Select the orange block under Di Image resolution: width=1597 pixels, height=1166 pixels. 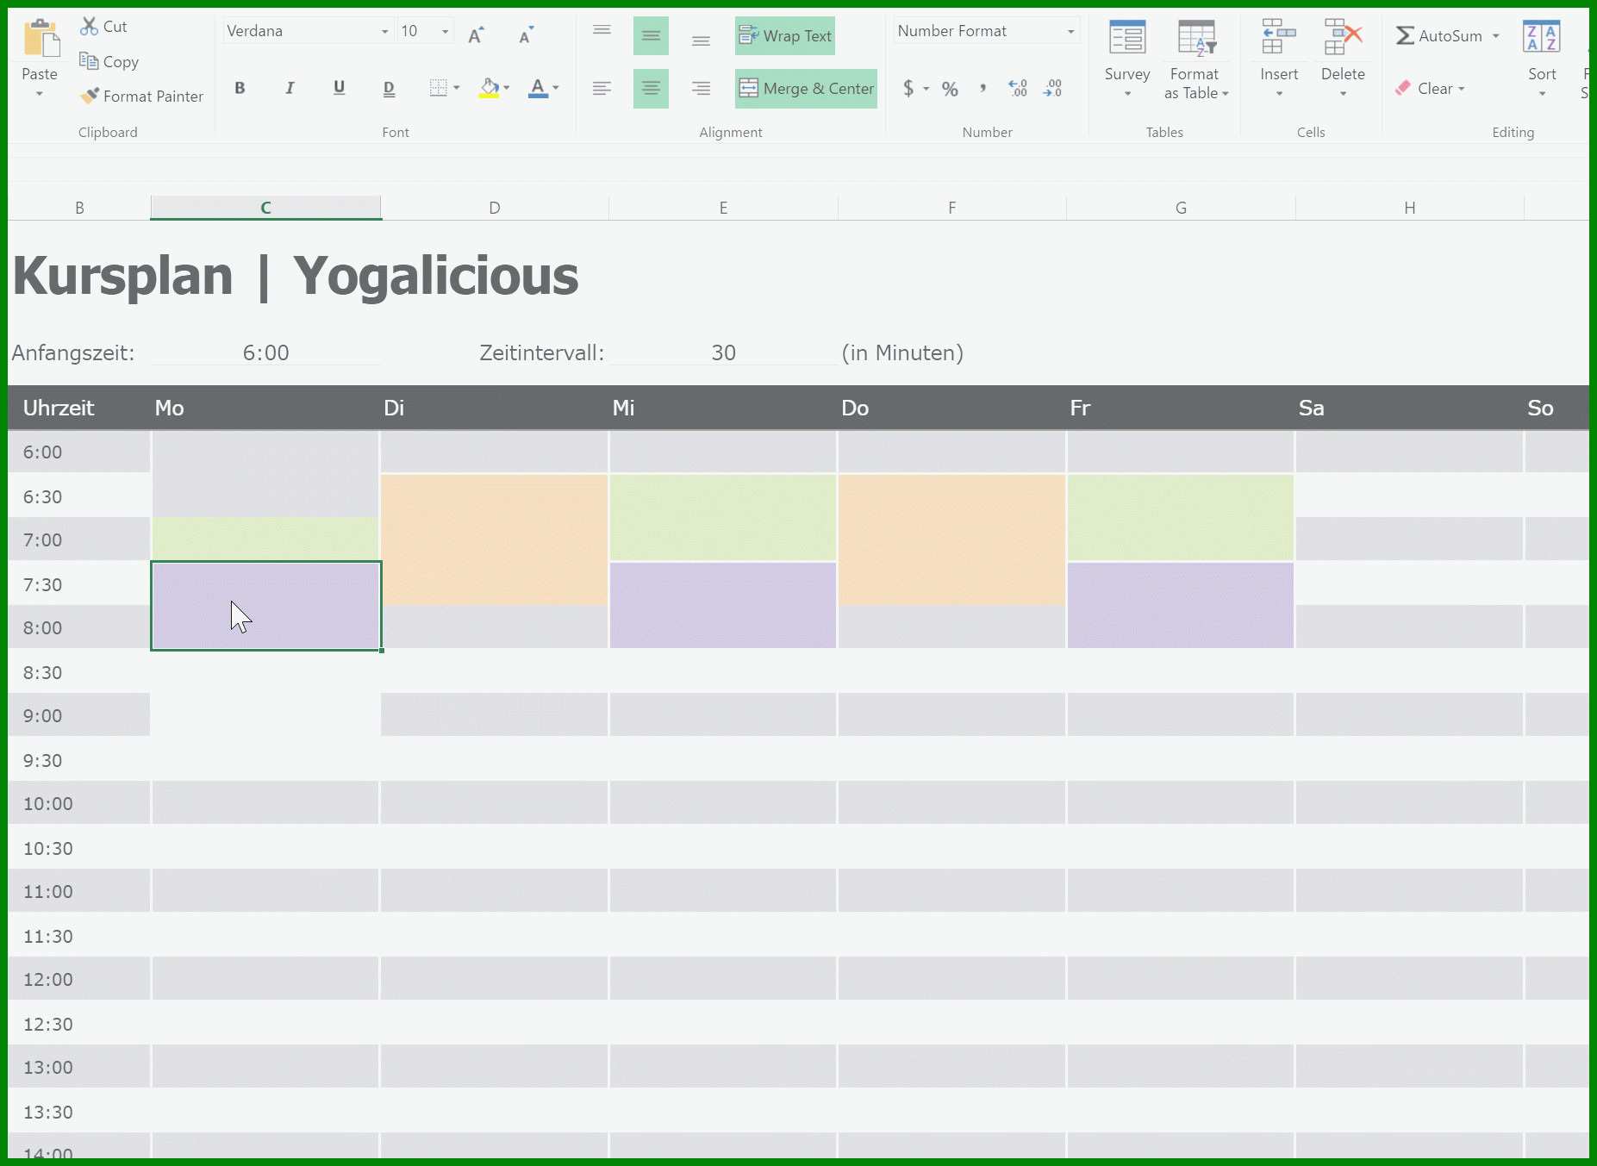coord(495,539)
